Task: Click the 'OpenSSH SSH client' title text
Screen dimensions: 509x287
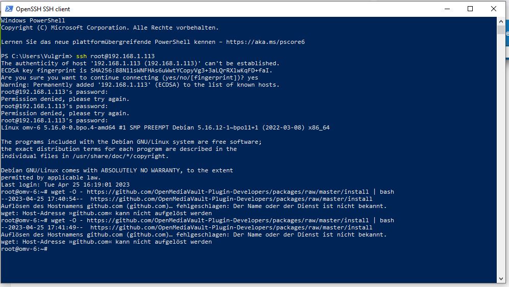Action: tap(43, 9)
